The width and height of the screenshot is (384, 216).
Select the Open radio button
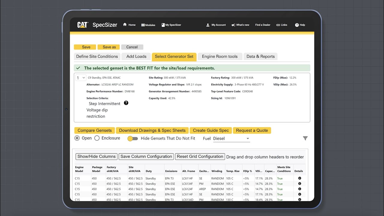tap(77, 138)
